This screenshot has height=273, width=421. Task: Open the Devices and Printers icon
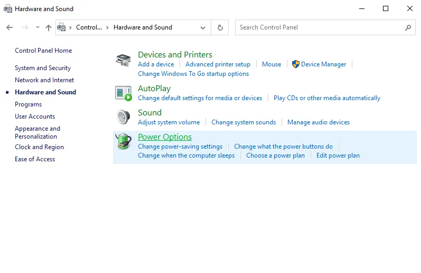click(123, 60)
